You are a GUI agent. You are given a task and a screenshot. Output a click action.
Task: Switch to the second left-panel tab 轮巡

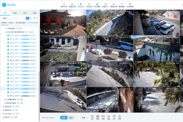click(x=15, y=13)
